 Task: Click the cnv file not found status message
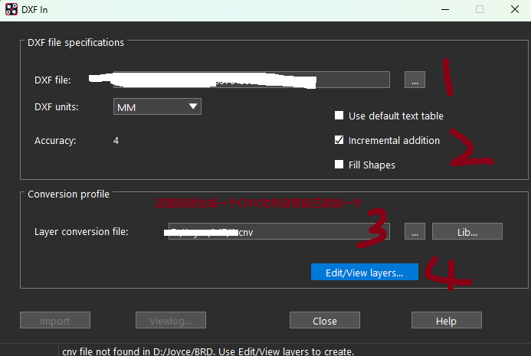pyautogui.click(x=208, y=351)
